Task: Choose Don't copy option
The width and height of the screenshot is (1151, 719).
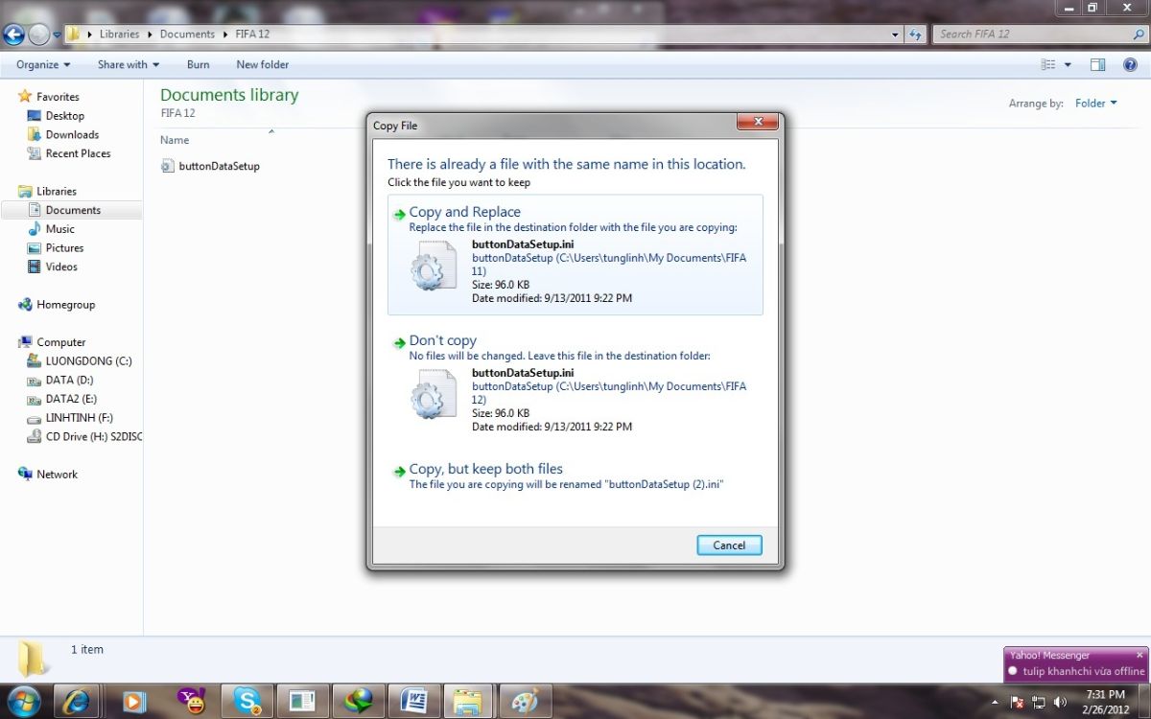Action: coord(575,383)
